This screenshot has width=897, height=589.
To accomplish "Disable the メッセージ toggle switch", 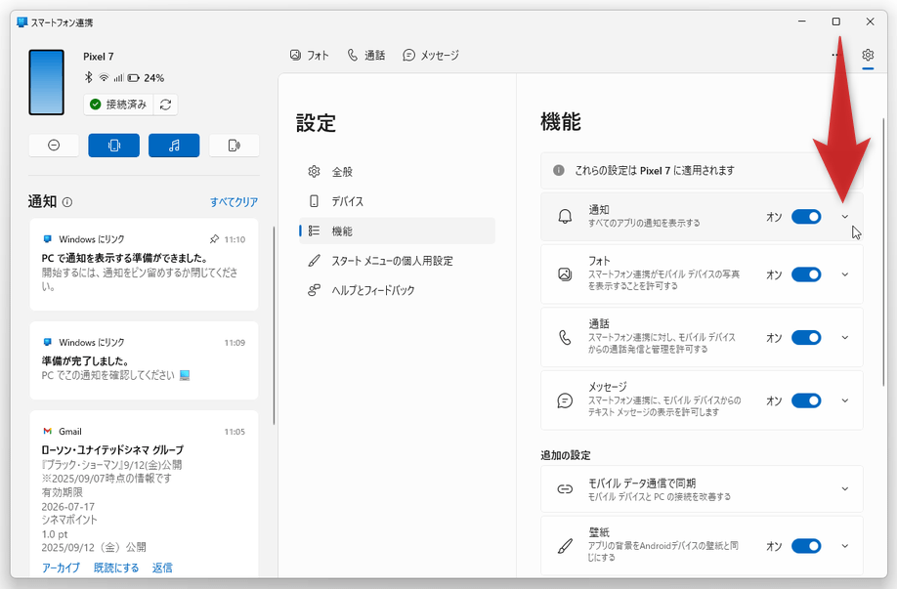I will (x=806, y=400).
